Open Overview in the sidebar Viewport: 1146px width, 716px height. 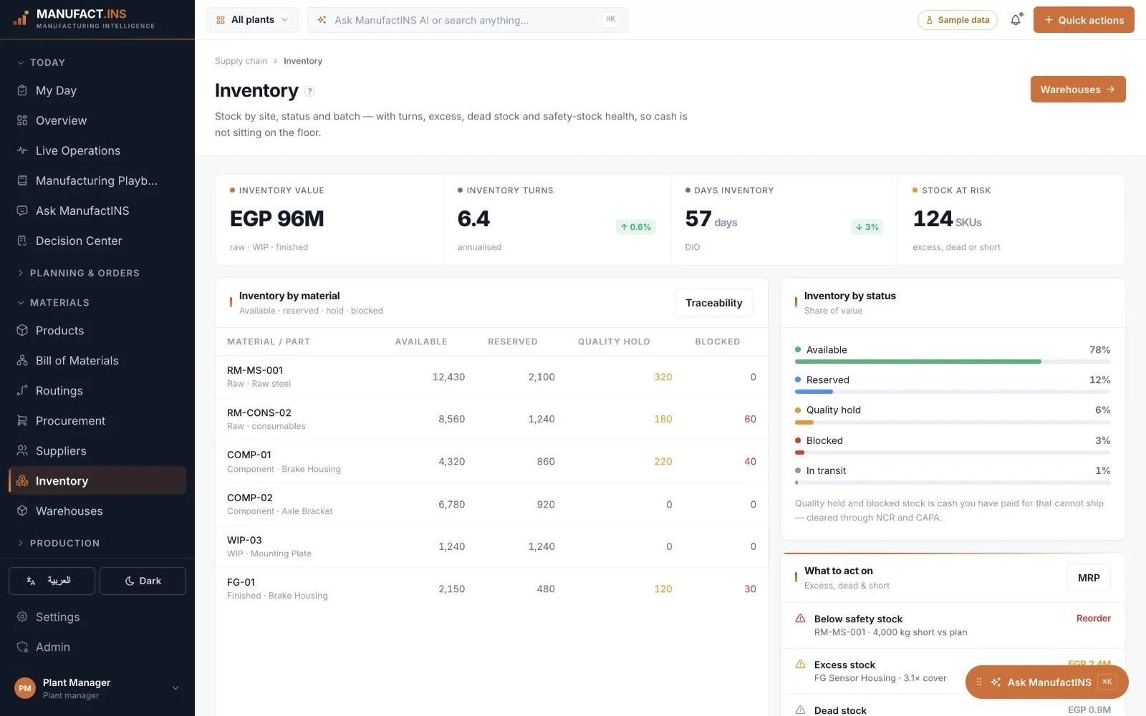pyautogui.click(x=97, y=120)
